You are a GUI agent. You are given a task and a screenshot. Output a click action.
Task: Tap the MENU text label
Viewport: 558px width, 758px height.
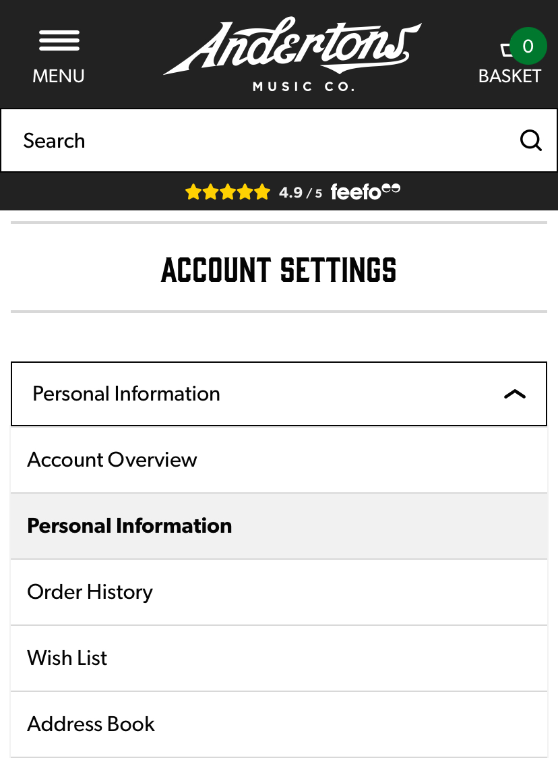click(59, 76)
